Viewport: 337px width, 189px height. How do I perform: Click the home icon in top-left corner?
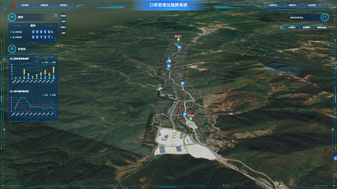tap(6, 5)
